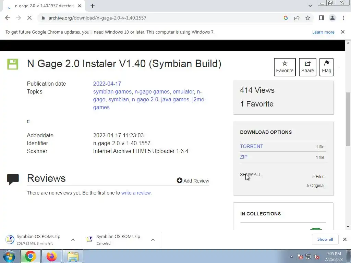Click the Chrome taskbar icon
This screenshot has height=263, width=351.
point(31,256)
